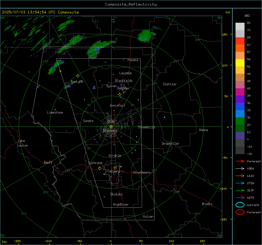Screen dimensions: 262x245
Task: Click the blue-purple storm cell core north of Sylvan
Action: (x=97, y=49)
